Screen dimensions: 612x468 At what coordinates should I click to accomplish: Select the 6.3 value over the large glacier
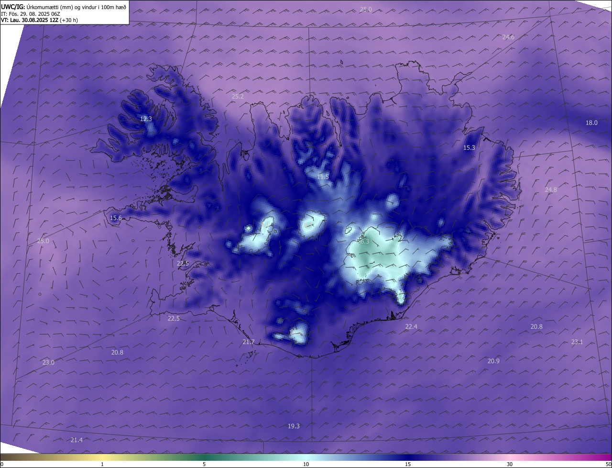(x=364, y=242)
